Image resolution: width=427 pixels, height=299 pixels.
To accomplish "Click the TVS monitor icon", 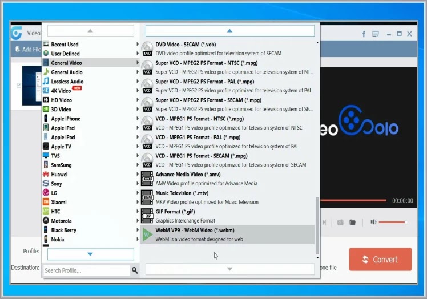I will [x=46, y=155].
